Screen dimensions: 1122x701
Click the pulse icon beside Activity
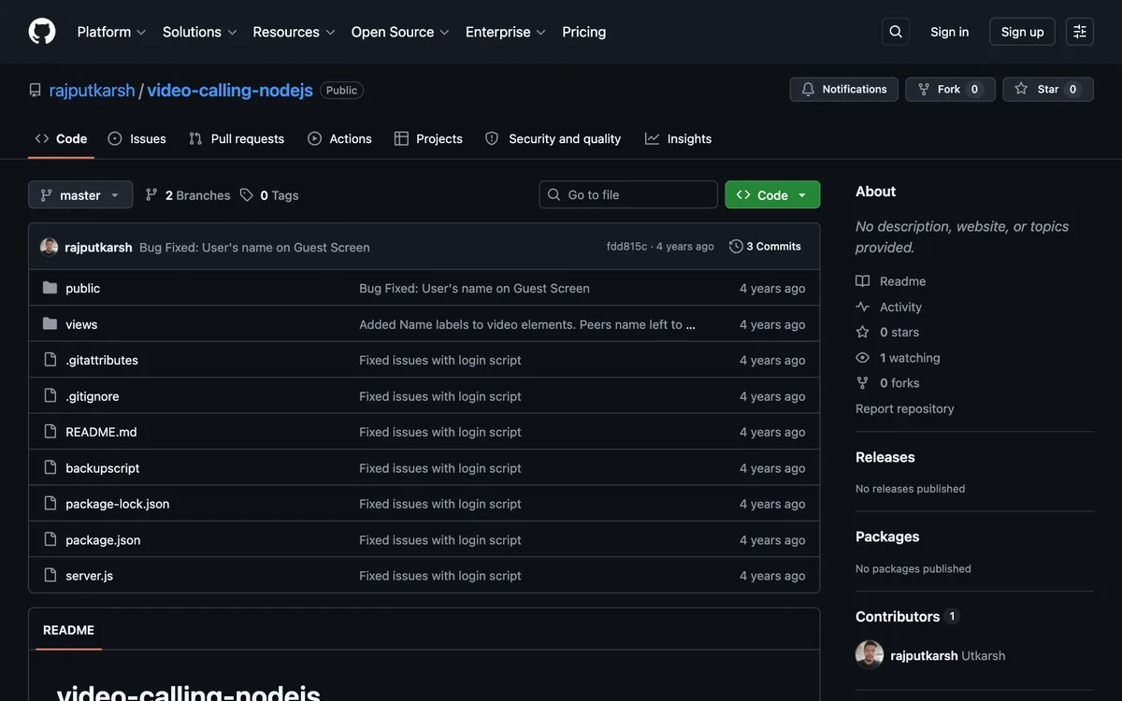(x=863, y=307)
